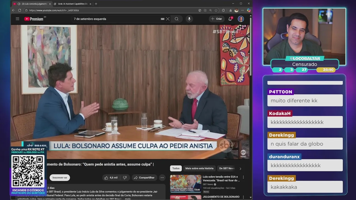Select the De SBT News chip

(x=227, y=168)
